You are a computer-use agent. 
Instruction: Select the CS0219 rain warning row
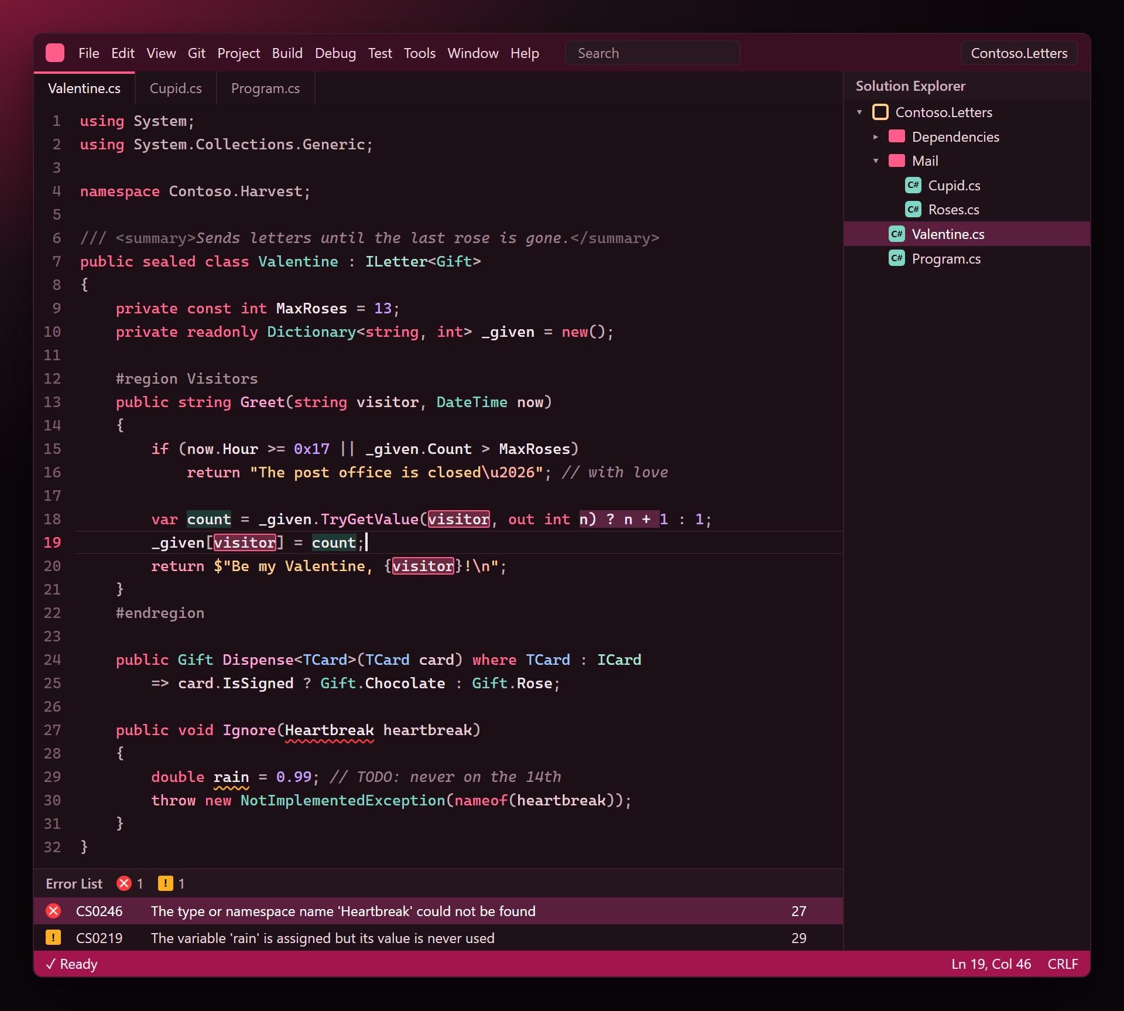click(x=438, y=938)
